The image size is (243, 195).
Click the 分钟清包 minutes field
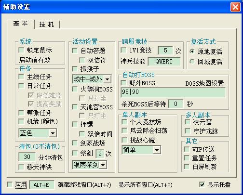point(27,157)
